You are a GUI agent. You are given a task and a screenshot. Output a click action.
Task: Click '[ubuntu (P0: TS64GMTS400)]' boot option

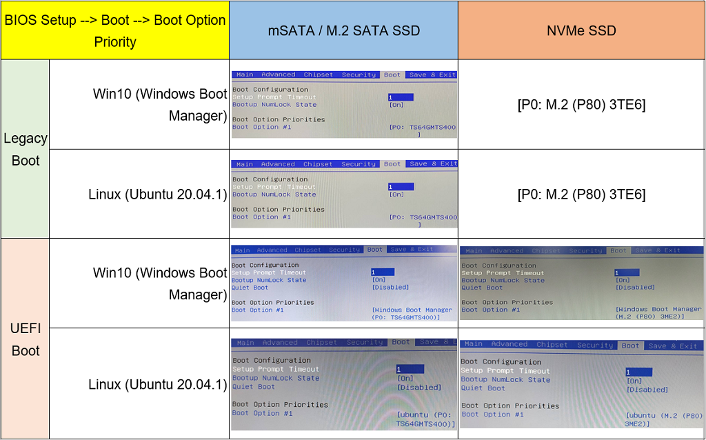[426, 419]
